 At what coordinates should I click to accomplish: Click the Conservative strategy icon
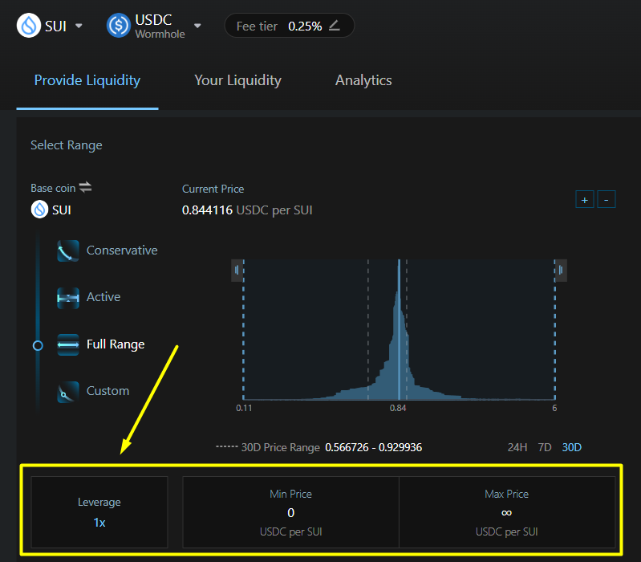(x=68, y=251)
